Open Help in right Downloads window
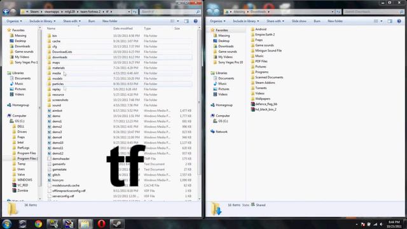 point(399,21)
